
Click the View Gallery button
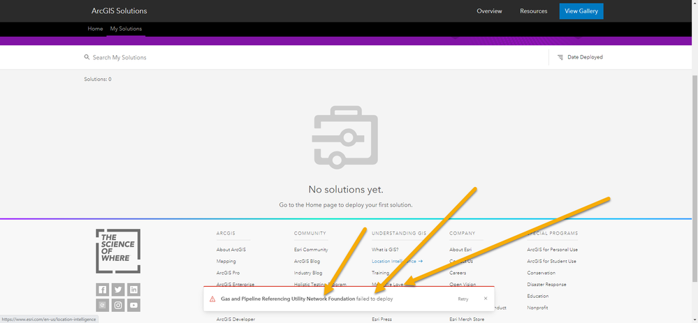coord(581,11)
